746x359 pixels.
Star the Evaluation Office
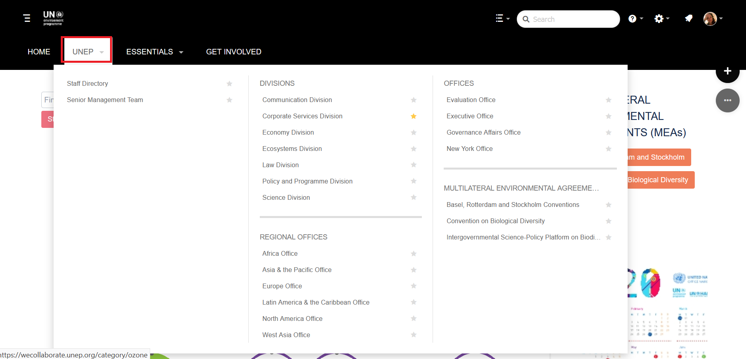coord(608,100)
